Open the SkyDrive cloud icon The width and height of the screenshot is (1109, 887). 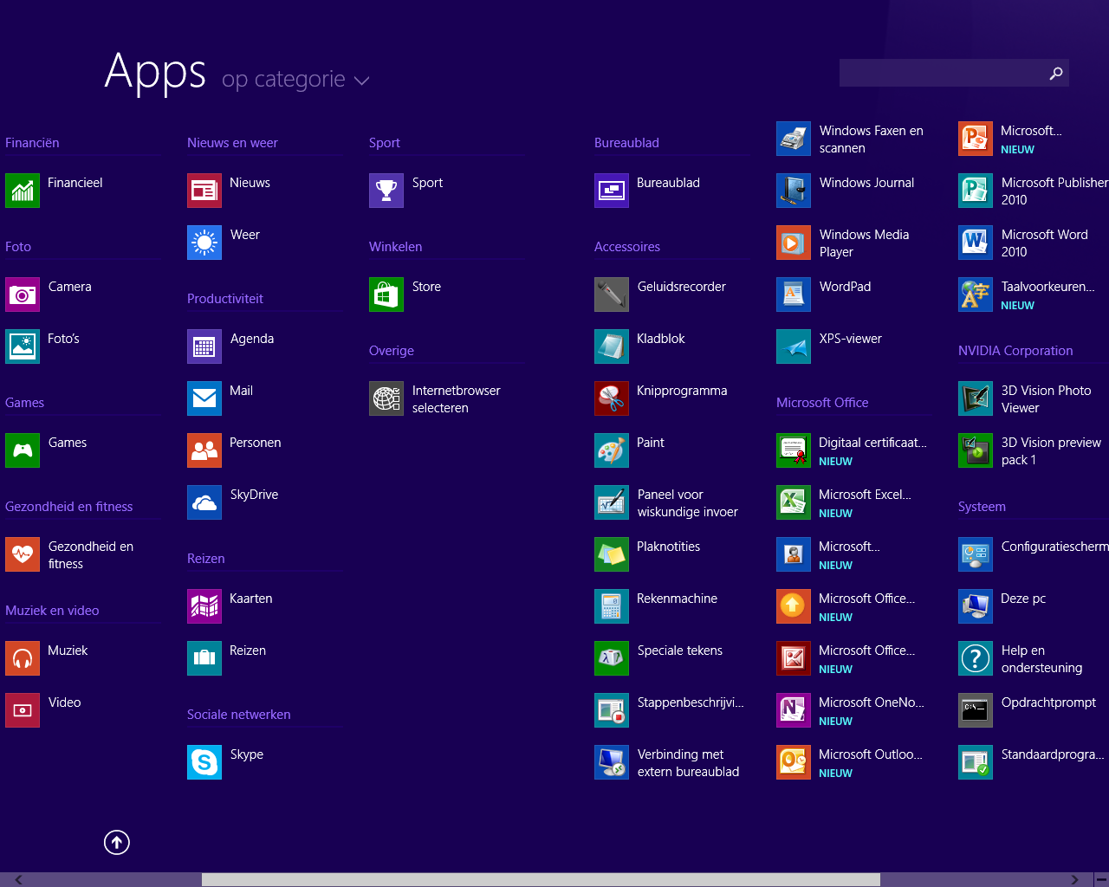pos(204,502)
